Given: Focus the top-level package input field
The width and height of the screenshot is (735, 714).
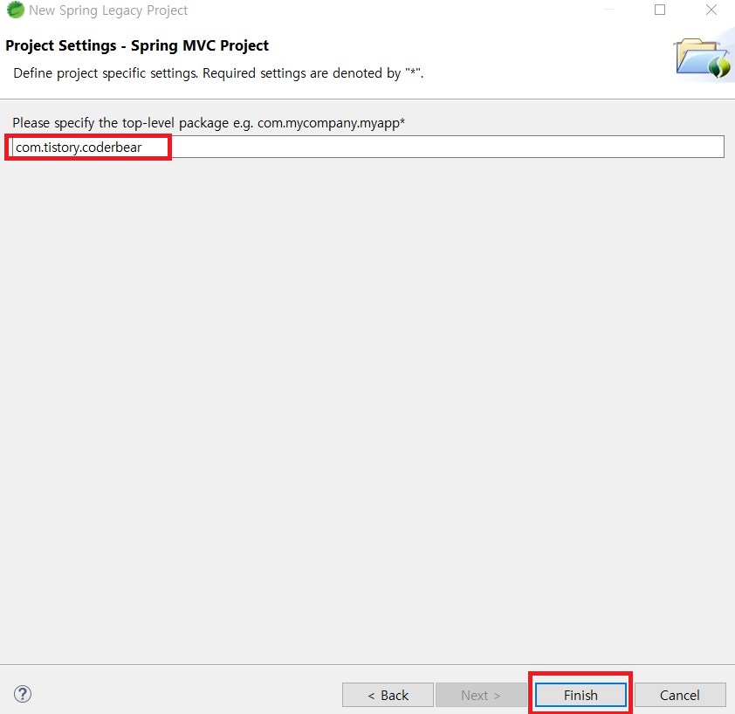Looking at the screenshot, I should pyautogui.click(x=368, y=147).
